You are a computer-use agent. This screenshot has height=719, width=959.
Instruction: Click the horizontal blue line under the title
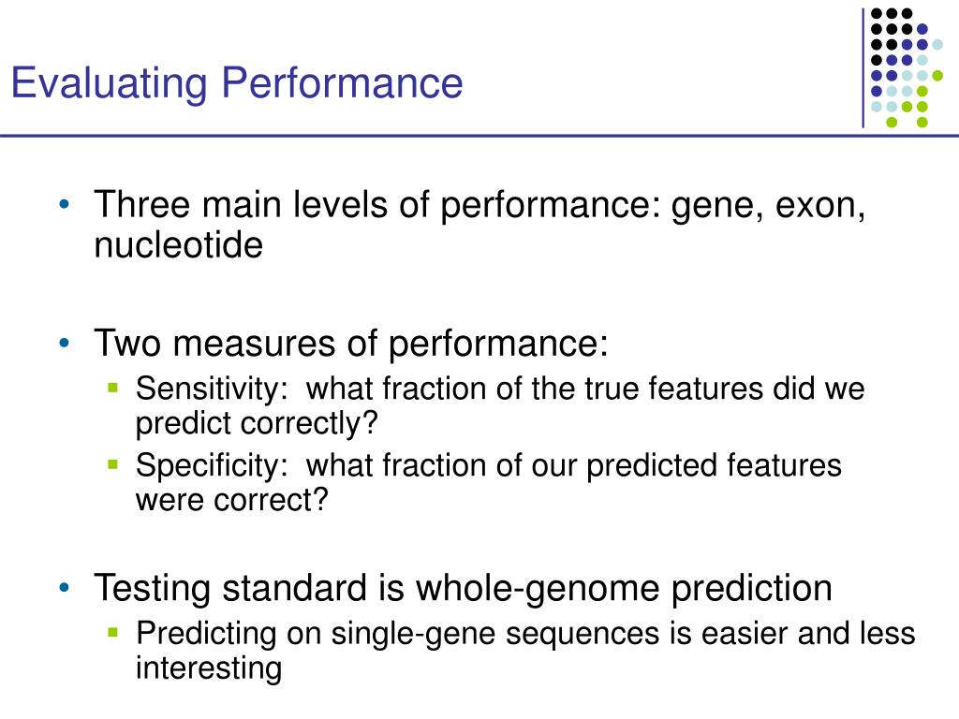[x=479, y=135]
